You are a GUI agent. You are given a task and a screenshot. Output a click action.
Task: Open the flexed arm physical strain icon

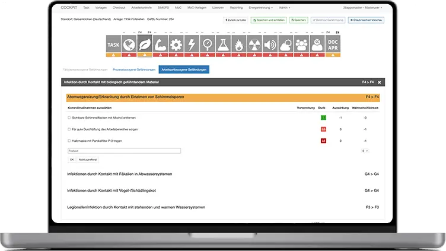tap(161, 45)
